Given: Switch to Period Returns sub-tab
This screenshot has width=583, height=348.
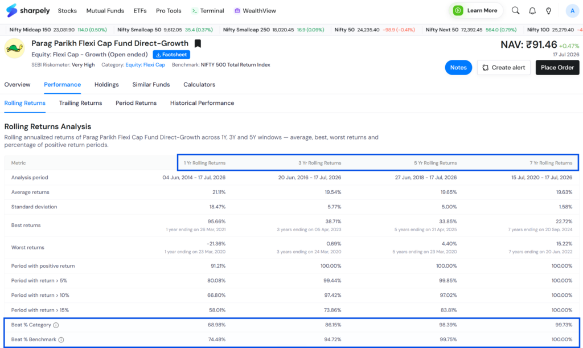Looking at the screenshot, I should click(x=136, y=103).
